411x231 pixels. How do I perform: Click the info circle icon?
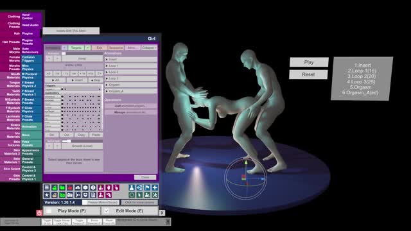(93, 187)
